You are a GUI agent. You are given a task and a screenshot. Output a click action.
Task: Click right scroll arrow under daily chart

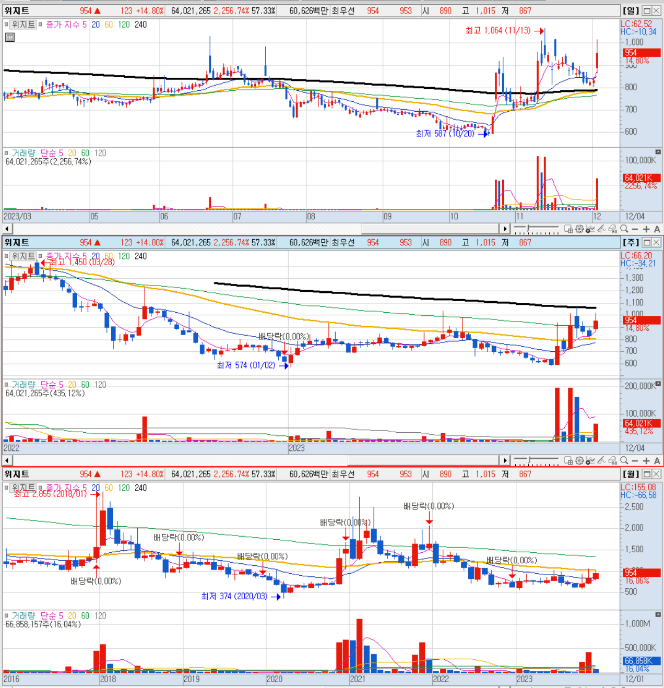pyautogui.click(x=505, y=229)
